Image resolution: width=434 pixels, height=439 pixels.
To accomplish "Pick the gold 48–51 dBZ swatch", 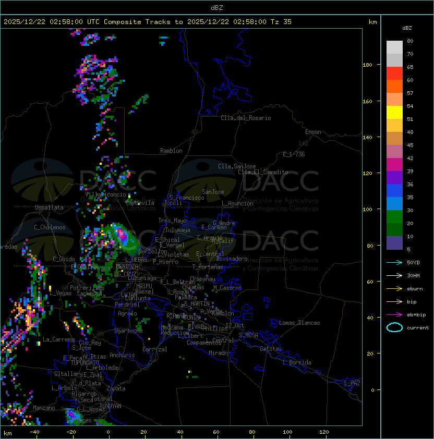I will (x=394, y=126).
